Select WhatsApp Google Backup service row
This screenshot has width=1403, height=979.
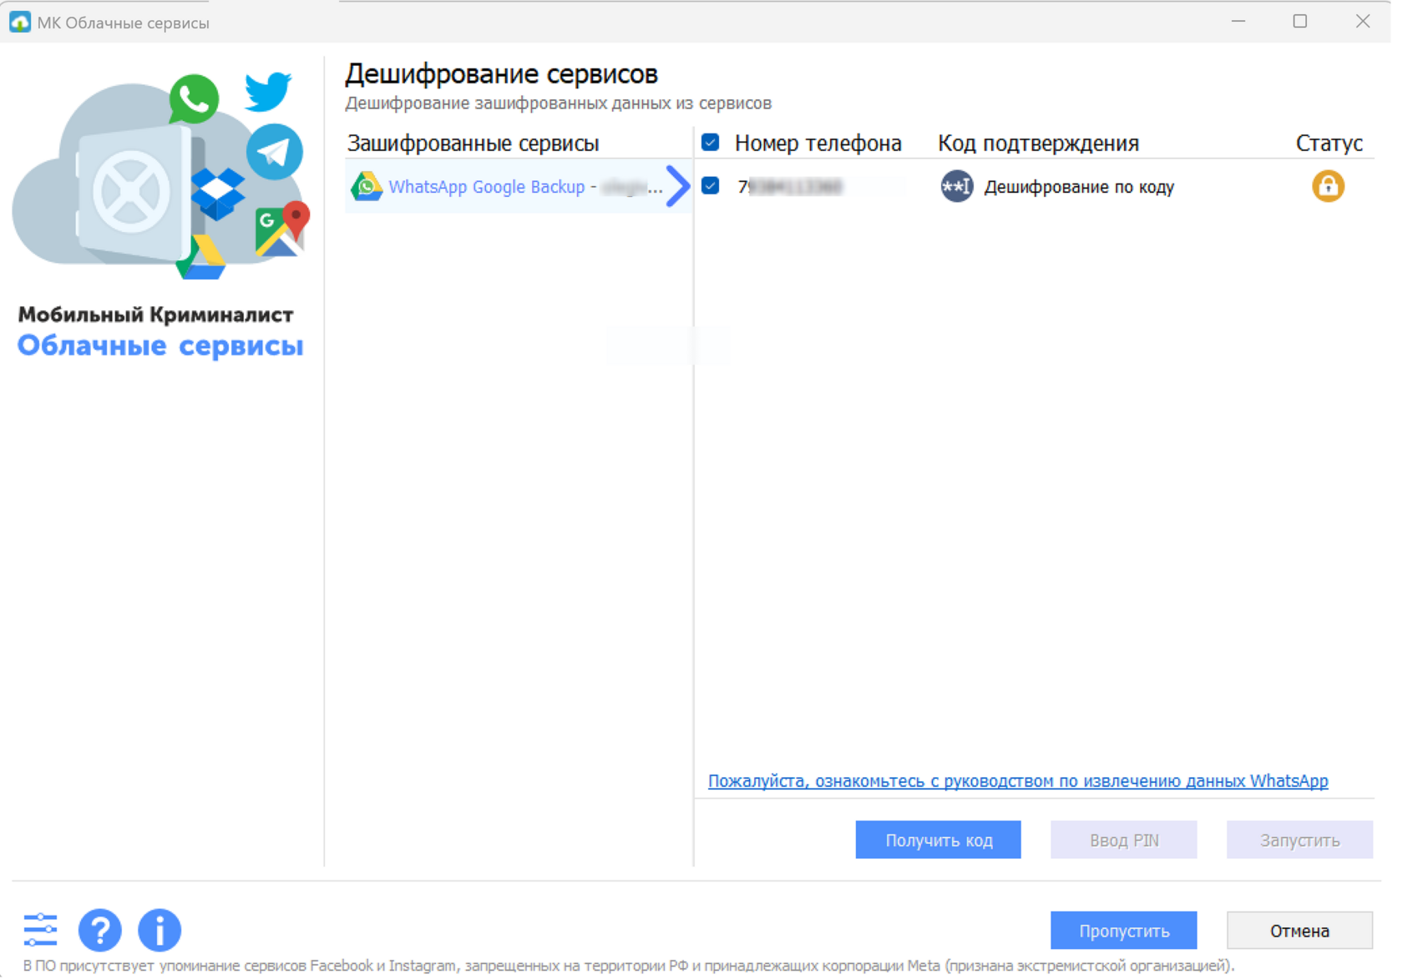pyautogui.click(x=519, y=186)
